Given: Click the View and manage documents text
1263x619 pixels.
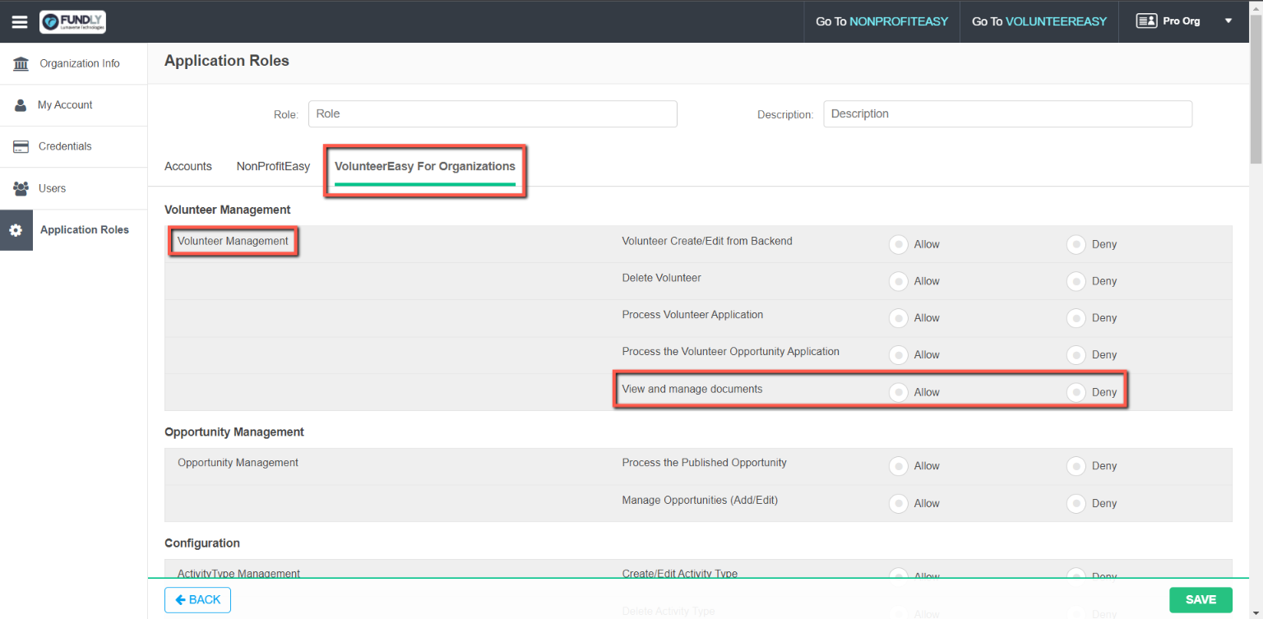Looking at the screenshot, I should click(692, 389).
